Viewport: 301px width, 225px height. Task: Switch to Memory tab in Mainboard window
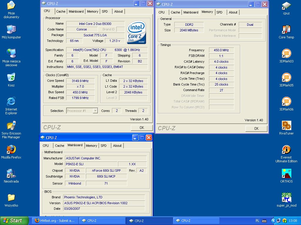click(x=91, y=146)
